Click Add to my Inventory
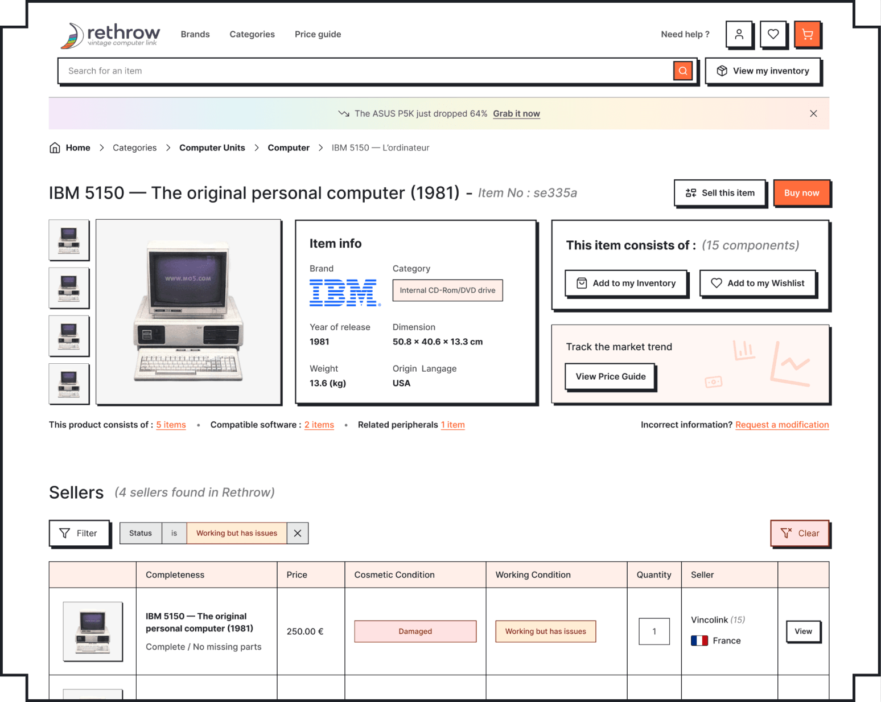This screenshot has width=881, height=702. [626, 283]
